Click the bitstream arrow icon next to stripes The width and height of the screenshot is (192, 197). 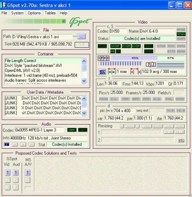(151, 65)
